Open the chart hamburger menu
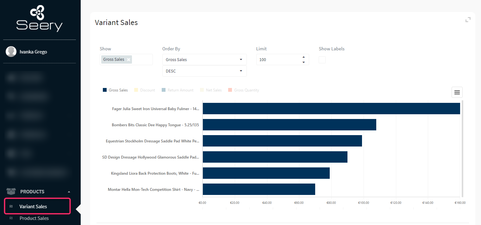Viewport: 481px width, 225px height. click(457, 92)
